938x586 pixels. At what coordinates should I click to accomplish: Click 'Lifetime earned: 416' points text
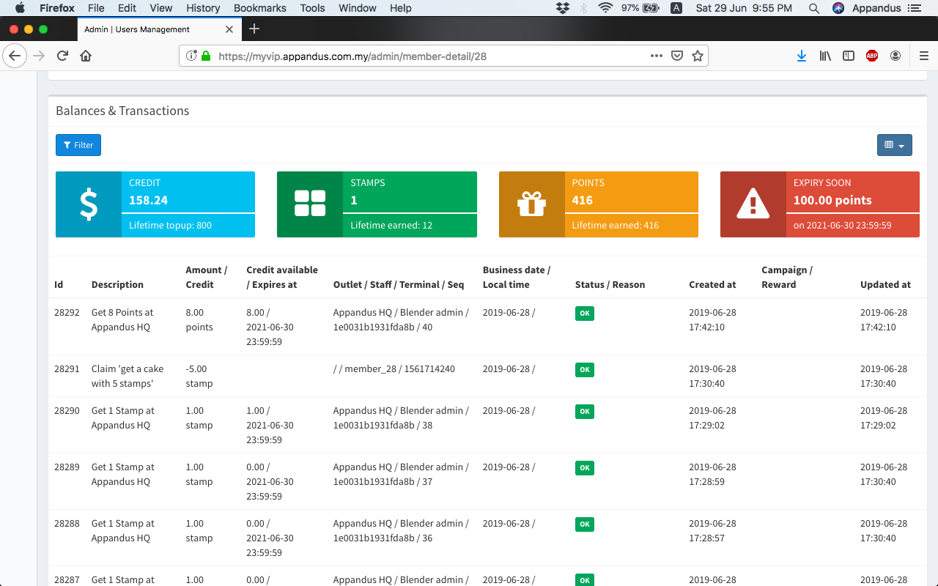[616, 225]
